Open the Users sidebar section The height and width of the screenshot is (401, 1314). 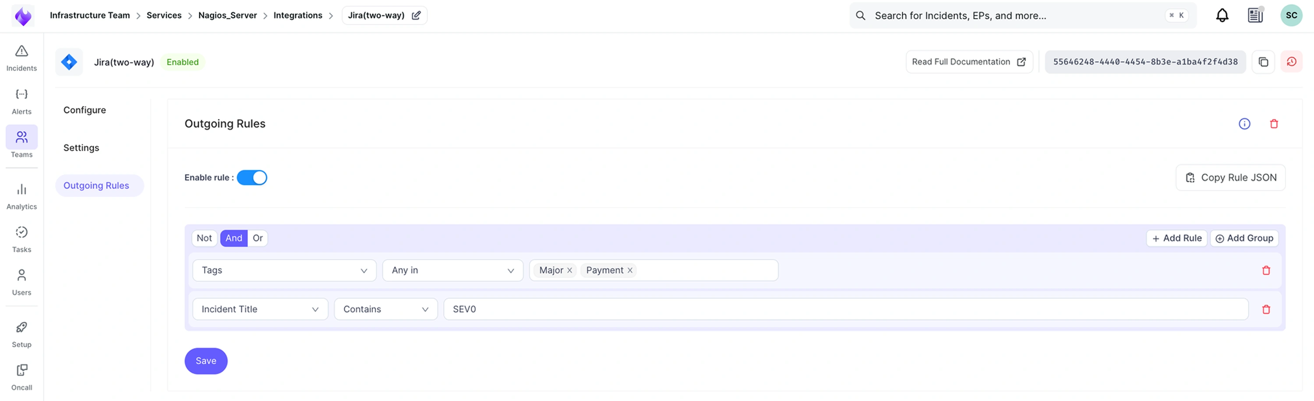coord(21,282)
